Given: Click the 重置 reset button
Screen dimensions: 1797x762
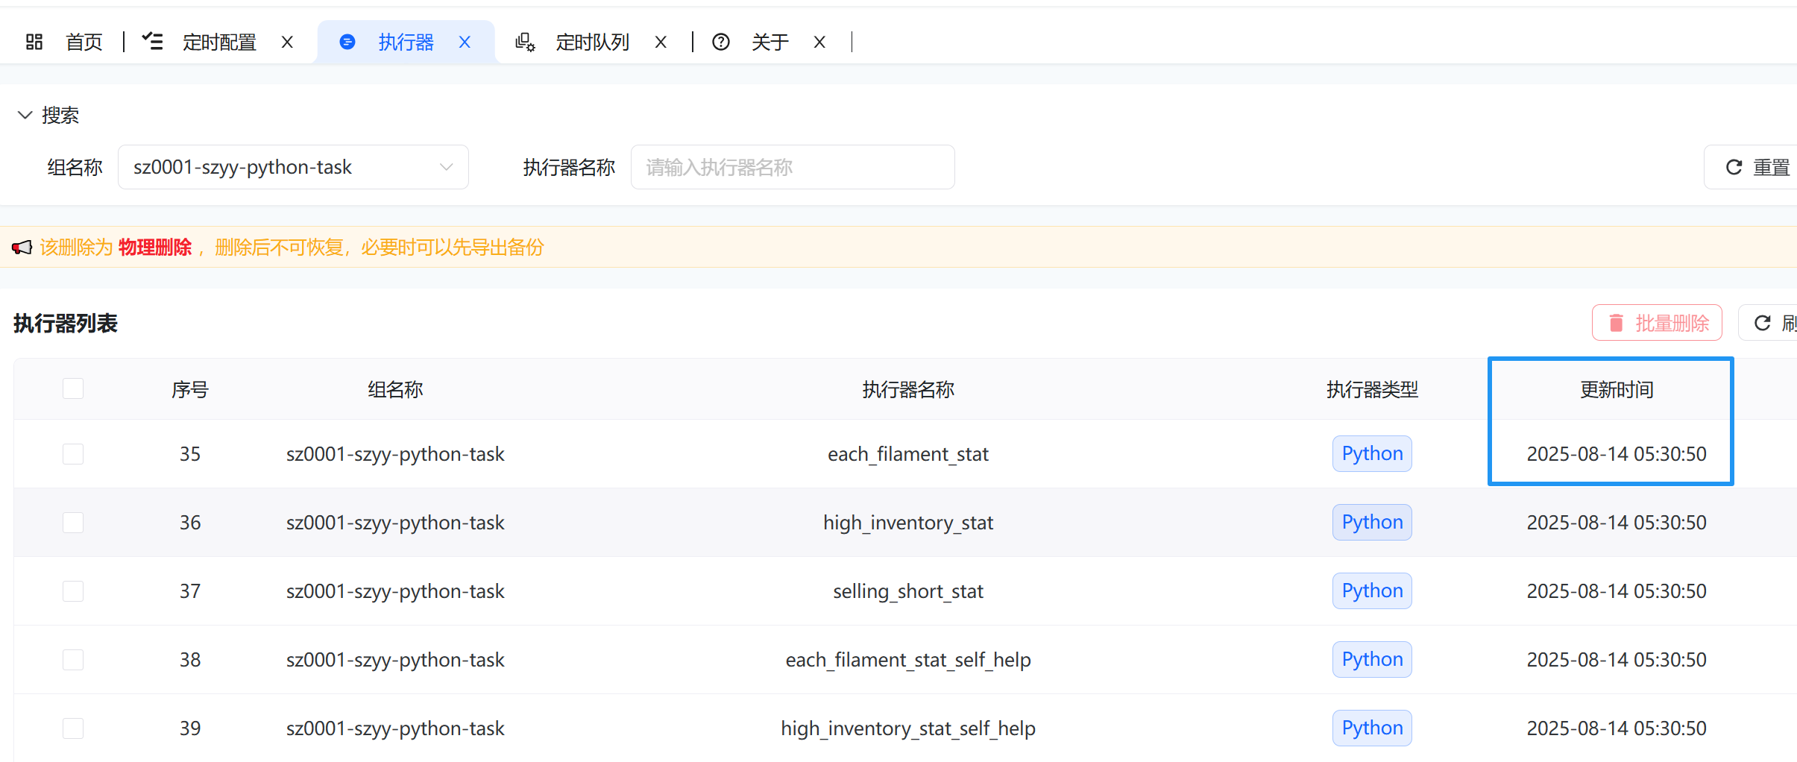Looking at the screenshot, I should point(1752,167).
